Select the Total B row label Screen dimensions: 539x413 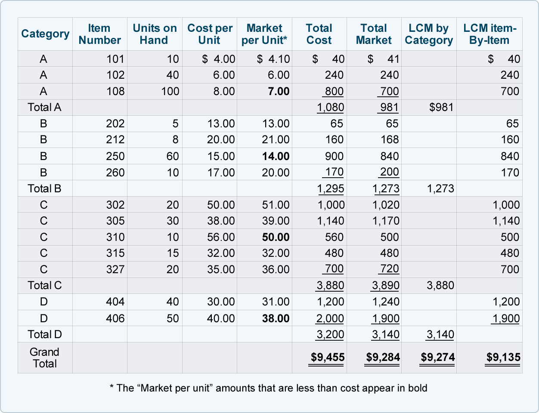[x=44, y=188]
